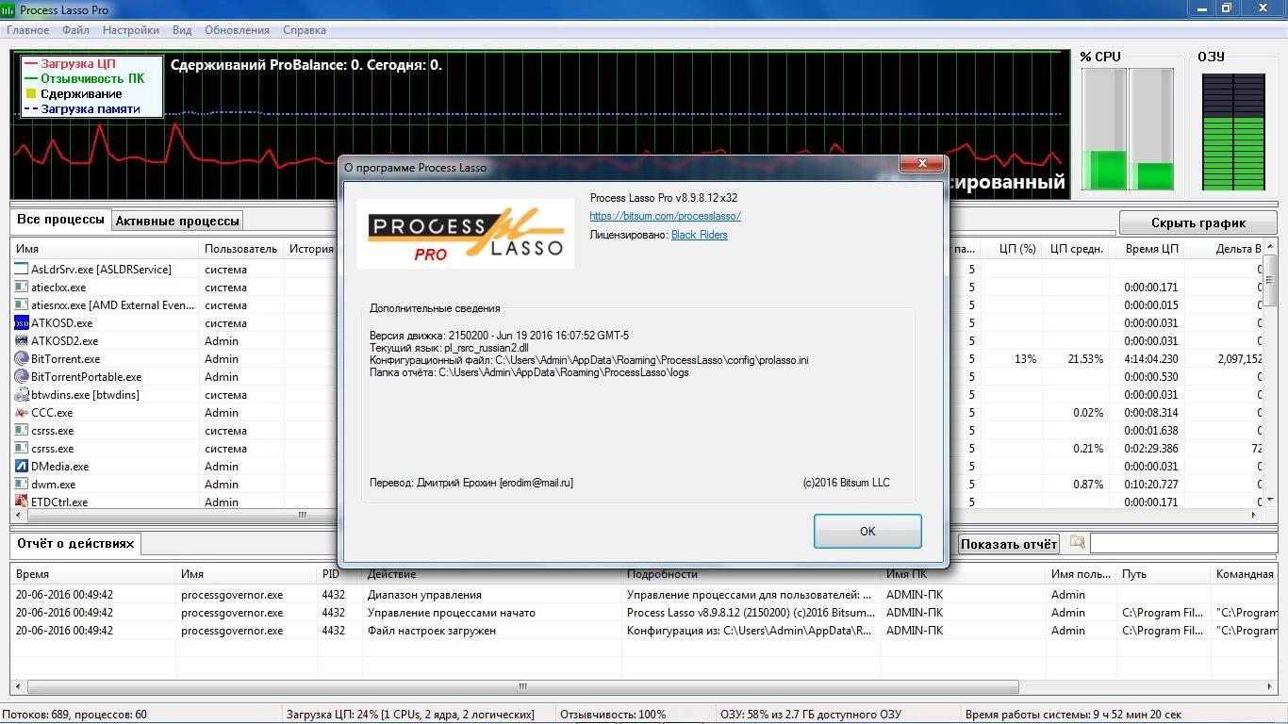Open the Справка menu
The height and width of the screenshot is (724, 1288).
(305, 30)
